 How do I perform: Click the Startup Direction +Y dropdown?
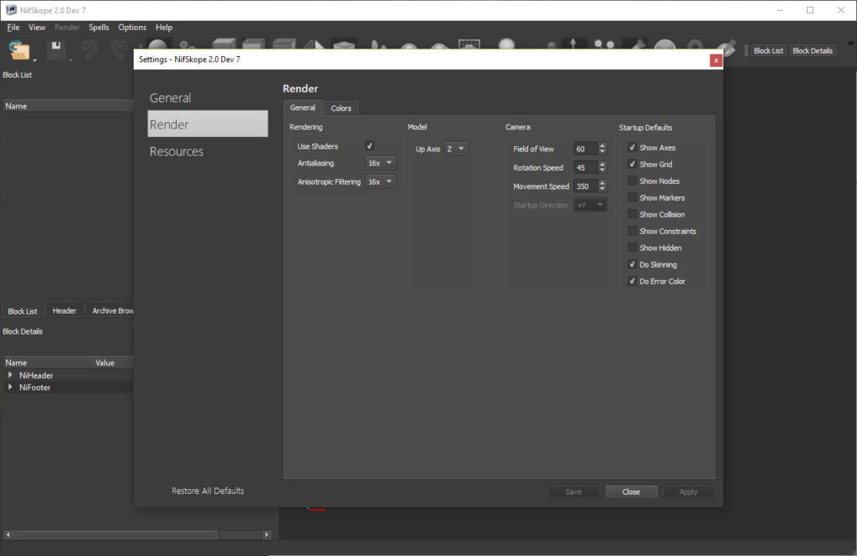tap(590, 205)
